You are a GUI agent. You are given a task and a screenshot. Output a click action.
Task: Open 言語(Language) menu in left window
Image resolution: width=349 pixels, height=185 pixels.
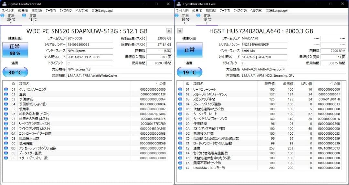(102, 10)
